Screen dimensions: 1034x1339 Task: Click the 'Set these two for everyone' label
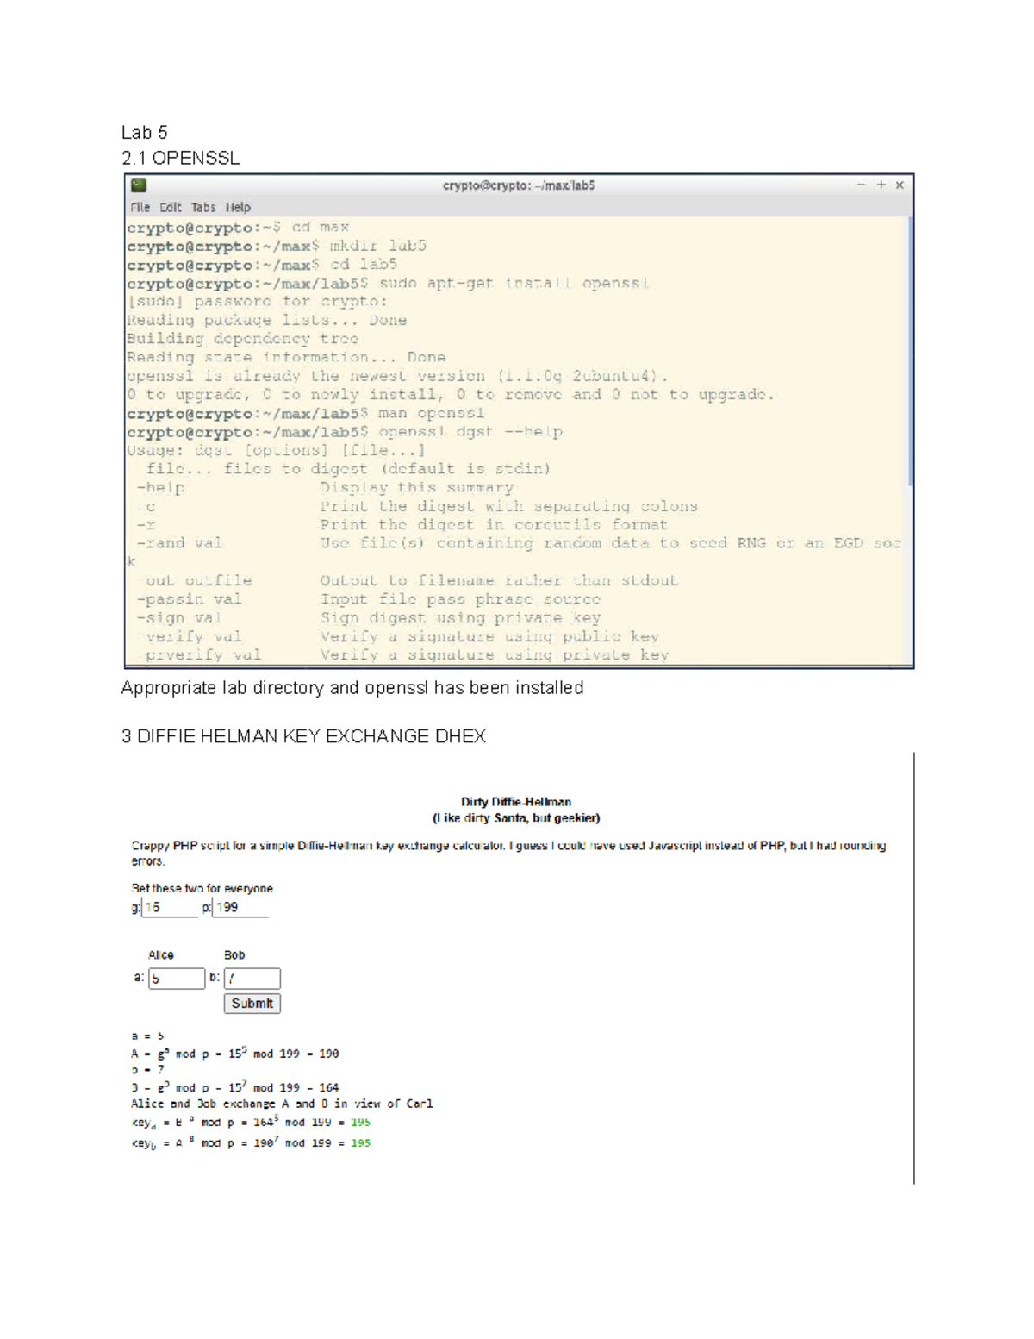point(202,888)
